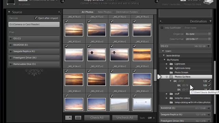Open the Destination Folders tab
The image size is (219, 123).
(127, 12)
